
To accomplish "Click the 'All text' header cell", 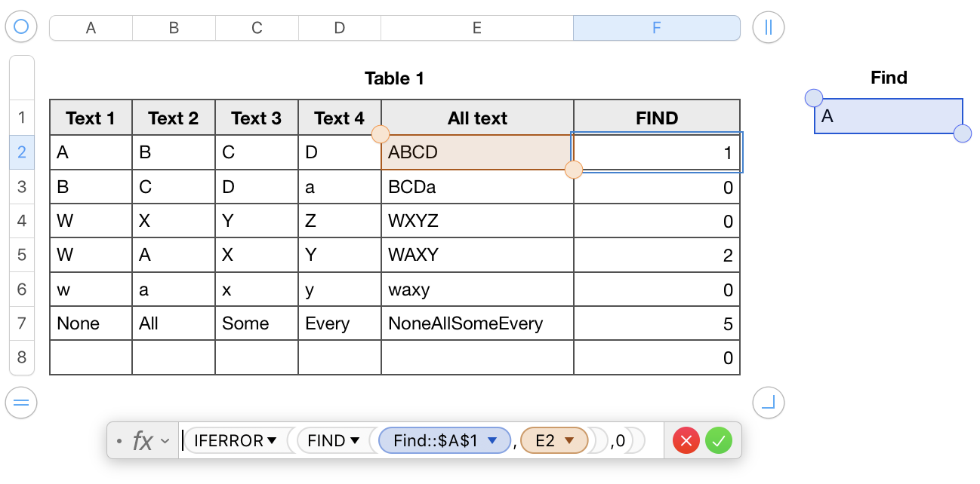I will (x=477, y=118).
